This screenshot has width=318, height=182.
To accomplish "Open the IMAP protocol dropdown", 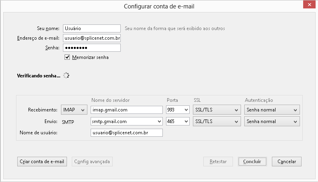I will (74, 110).
